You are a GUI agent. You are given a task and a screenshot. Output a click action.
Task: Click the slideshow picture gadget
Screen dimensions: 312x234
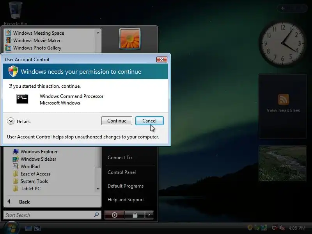[x=282, y=164]
